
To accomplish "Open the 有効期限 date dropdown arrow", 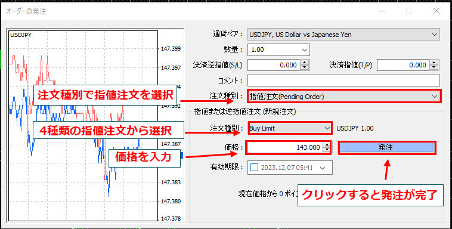I will pos(323,168).
